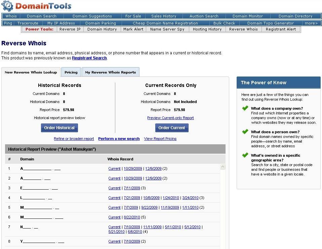View the 5/12/2010 Whois record
Viewport: 322px width, 249px height.
(192, 227)
